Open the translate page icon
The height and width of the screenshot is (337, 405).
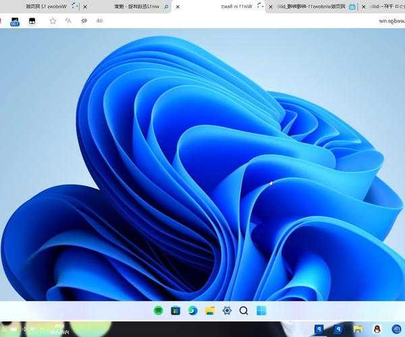coord(99,21)
